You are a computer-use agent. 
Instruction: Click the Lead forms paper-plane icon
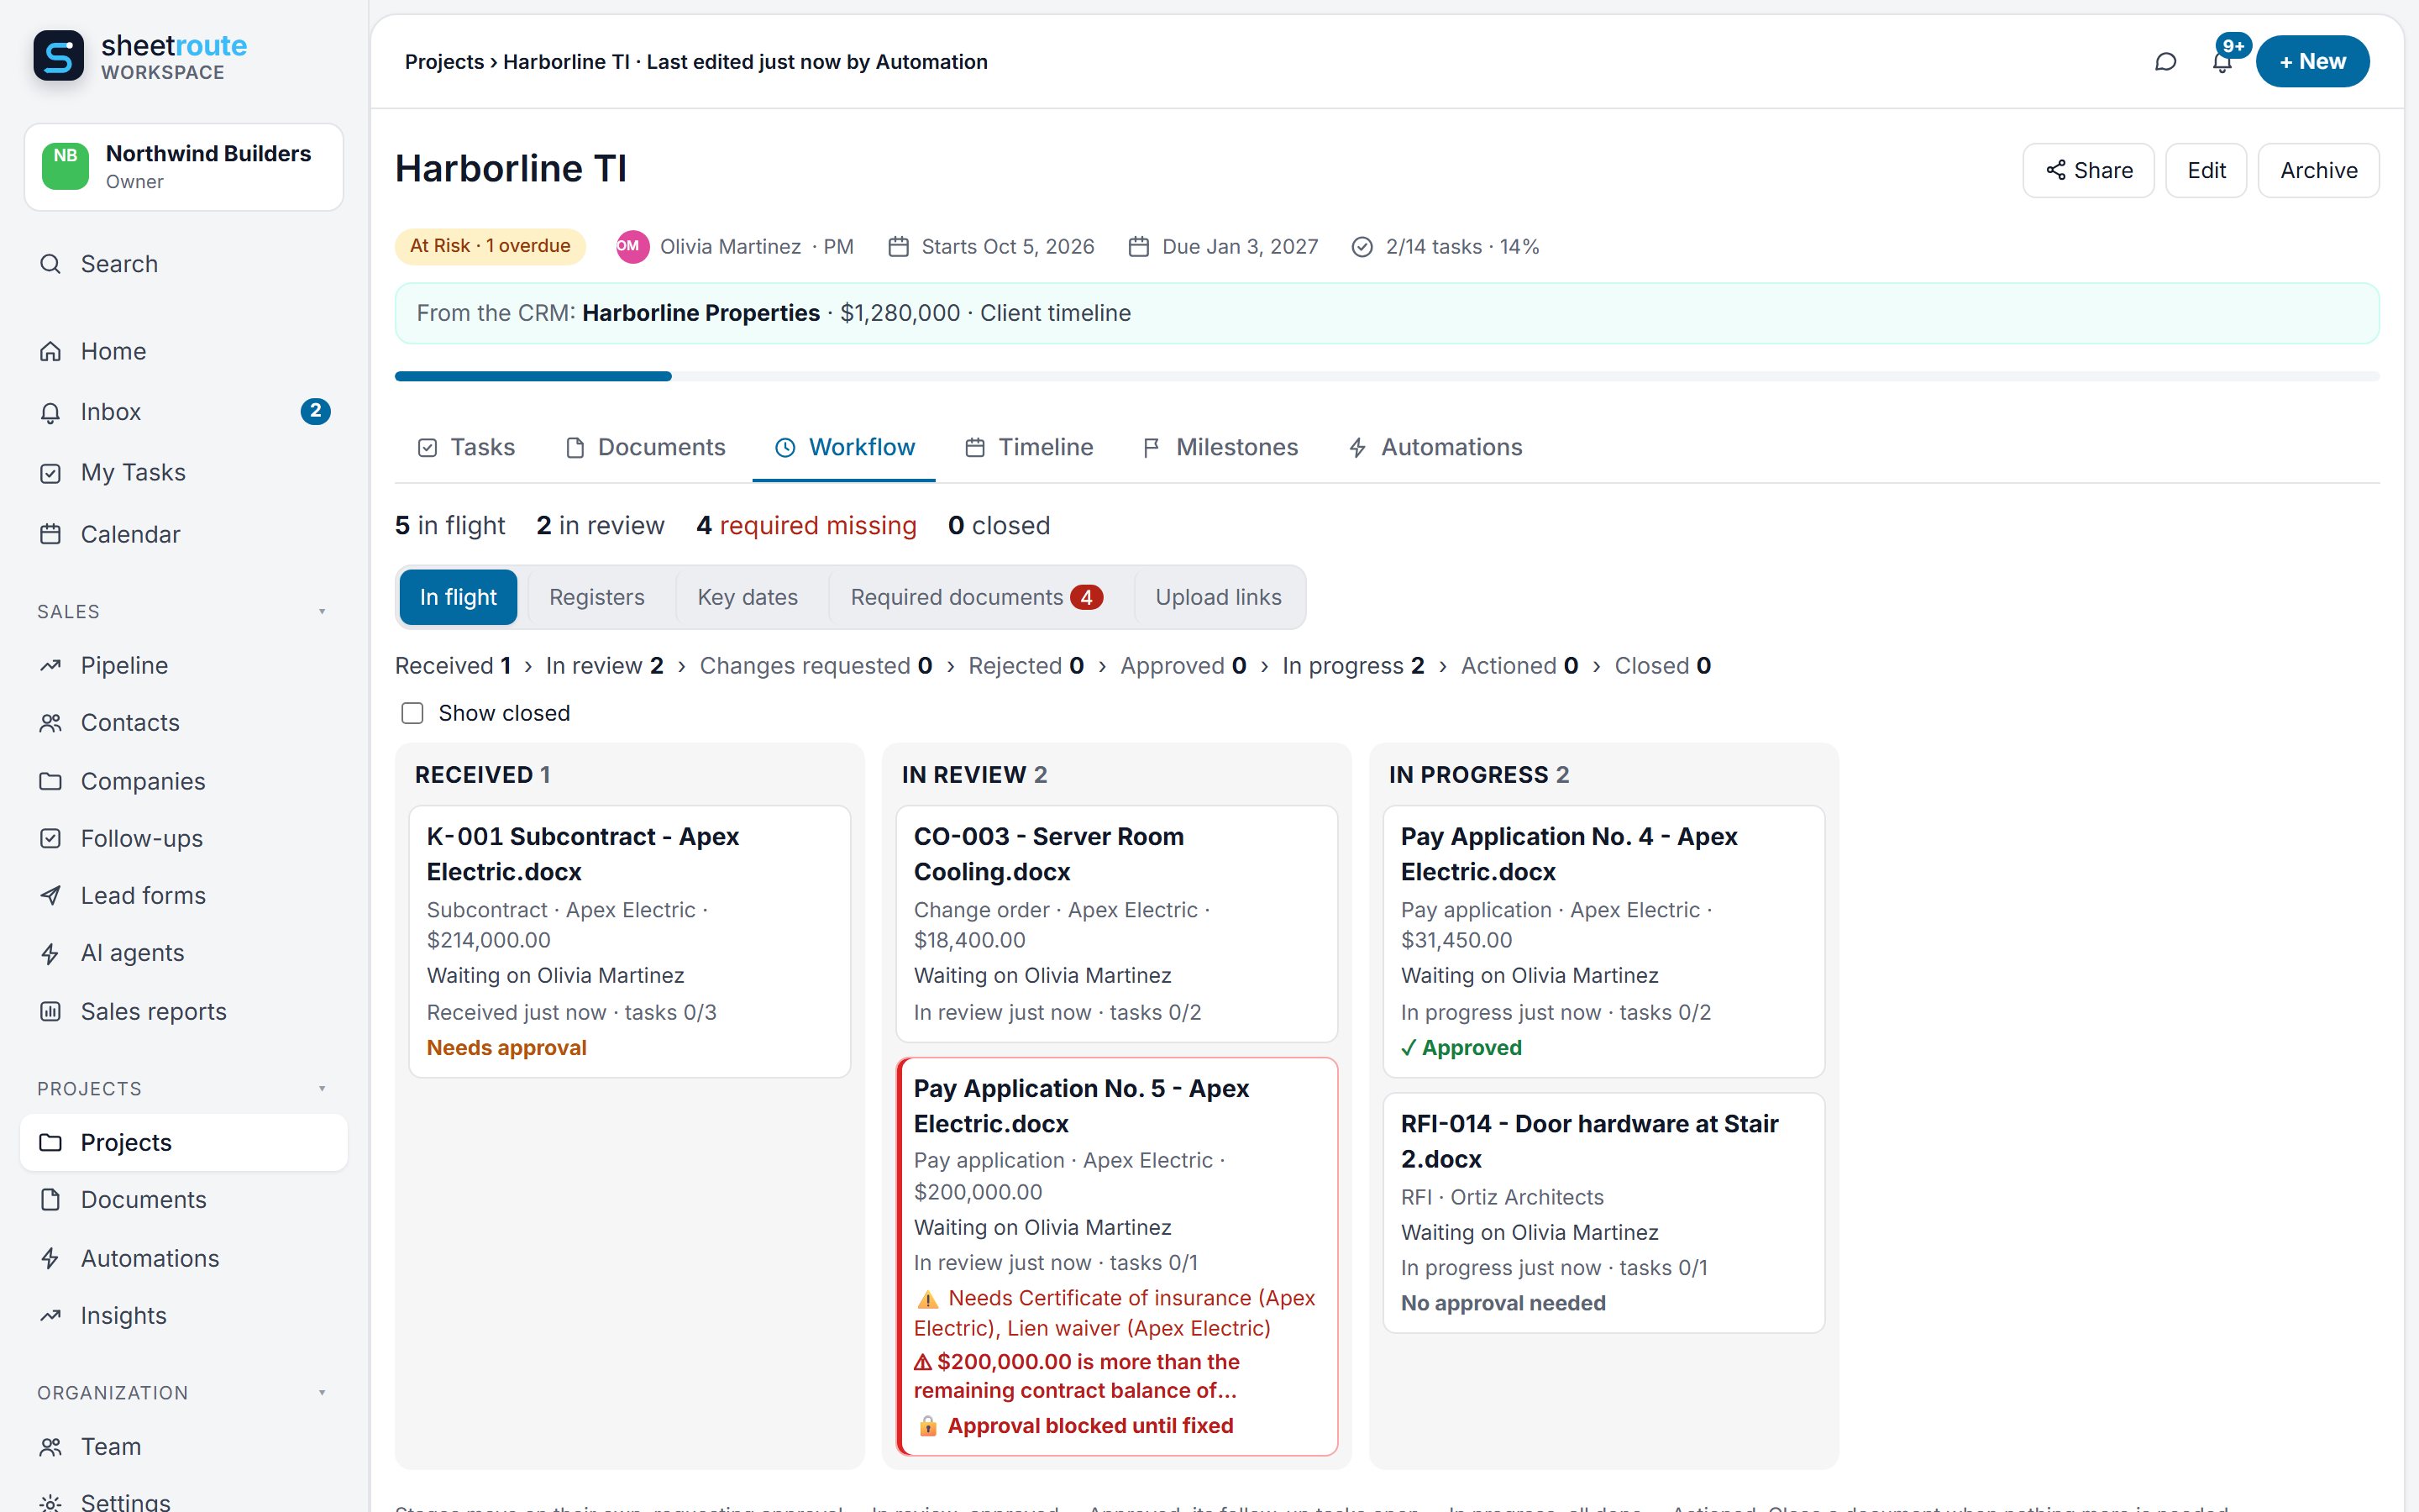[50, 896]
